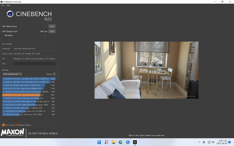Click the OS field Windows 10 64 Bit
This screenshot has width=234, height=146.
34,59
